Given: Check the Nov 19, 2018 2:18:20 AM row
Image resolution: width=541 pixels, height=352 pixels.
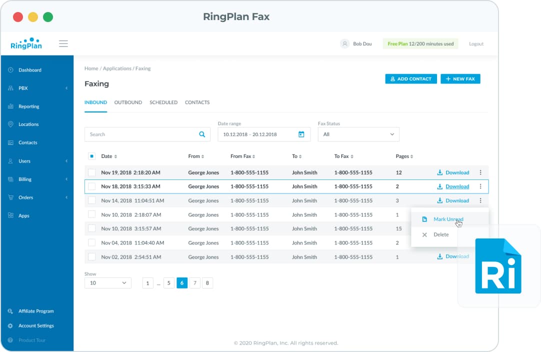Looking at the screenshot, I should 92,172.
